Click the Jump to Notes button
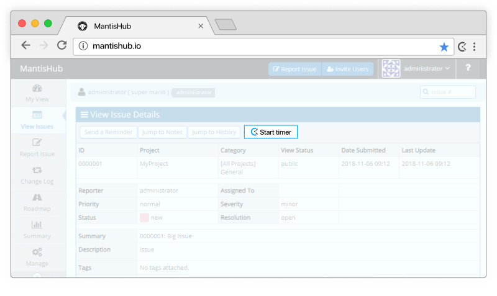The width and height of the screenshot is (497, 296). 162,132
